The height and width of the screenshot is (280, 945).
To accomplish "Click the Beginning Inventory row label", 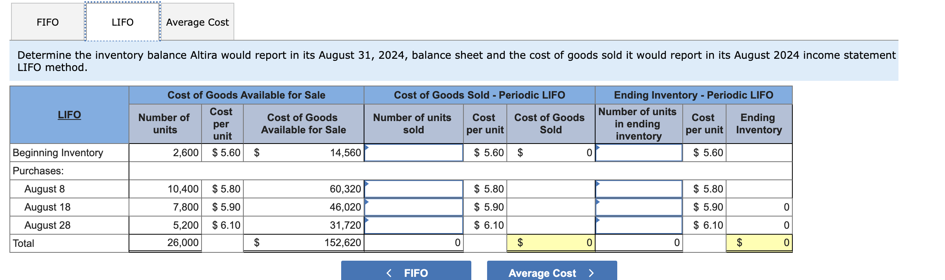I will click(x=58, y=153).
